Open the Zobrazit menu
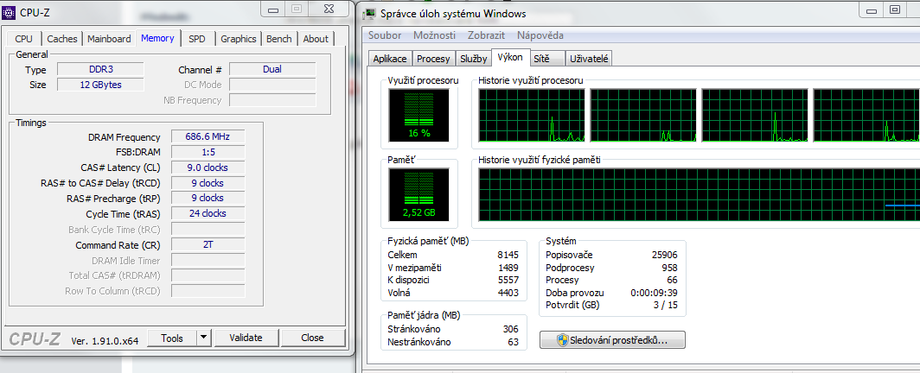Image resolution: width=920 pixels, height=373 pixels. tap(485, 35)
